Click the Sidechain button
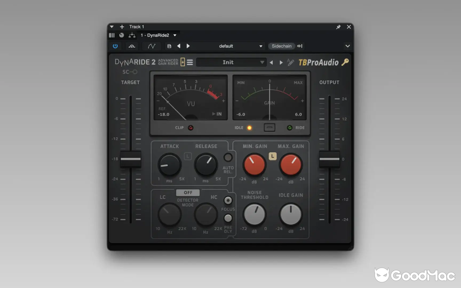 (282, 46)
